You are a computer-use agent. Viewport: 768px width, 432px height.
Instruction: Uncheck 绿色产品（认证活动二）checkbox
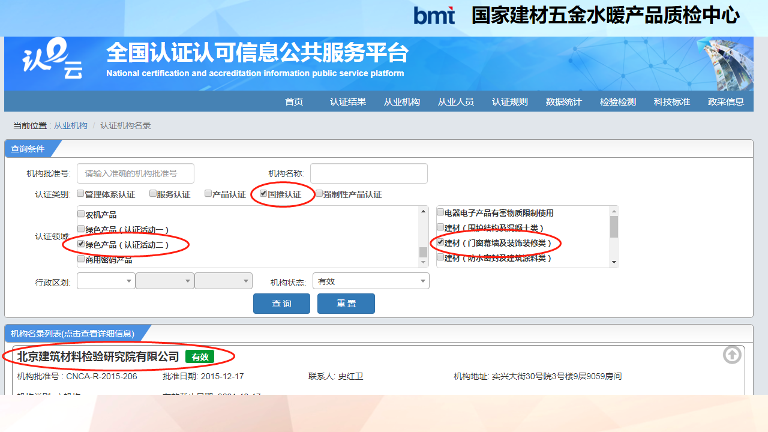(x=81, y=244)
